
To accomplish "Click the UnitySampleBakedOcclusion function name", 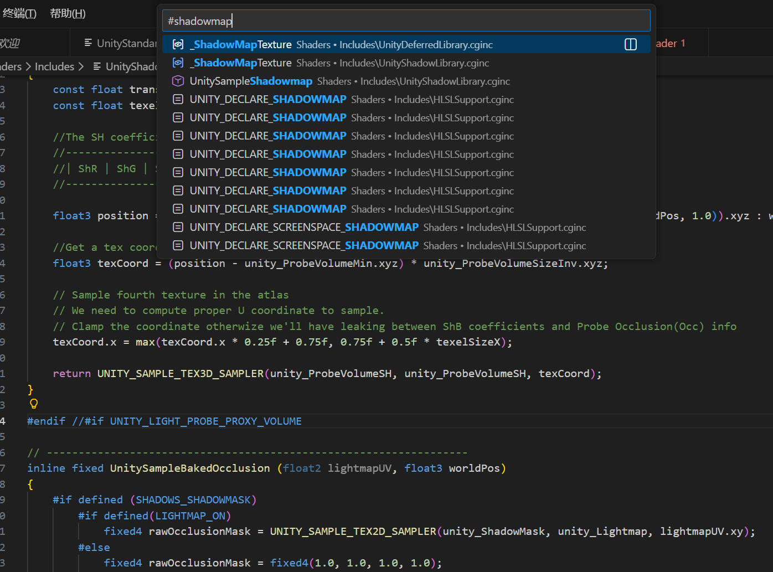I will tap(190, 468).
